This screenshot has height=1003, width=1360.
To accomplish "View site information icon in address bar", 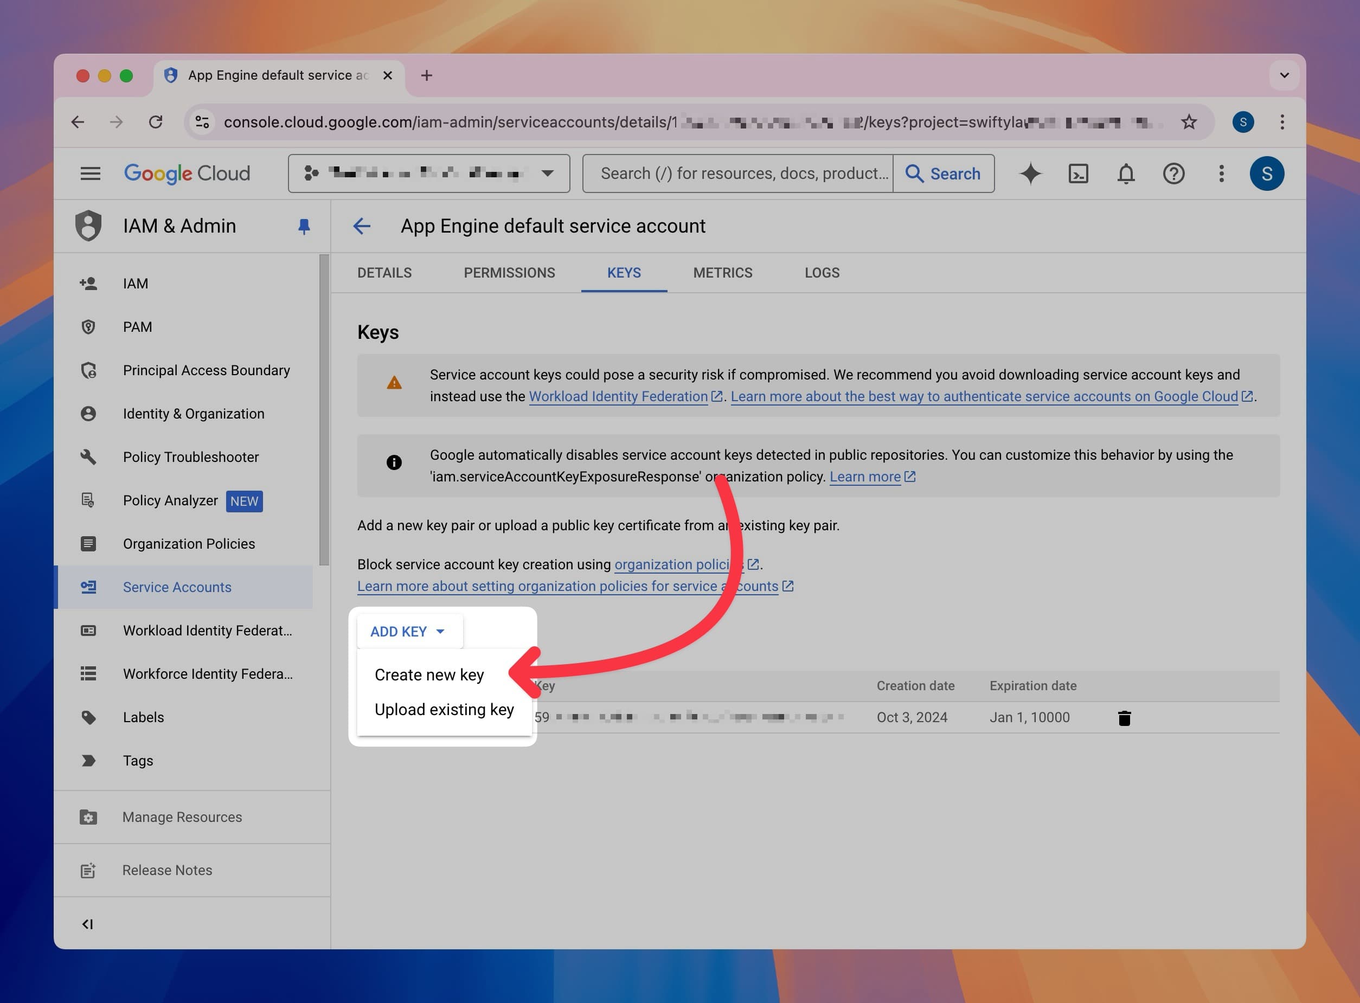I will (202, 122).
